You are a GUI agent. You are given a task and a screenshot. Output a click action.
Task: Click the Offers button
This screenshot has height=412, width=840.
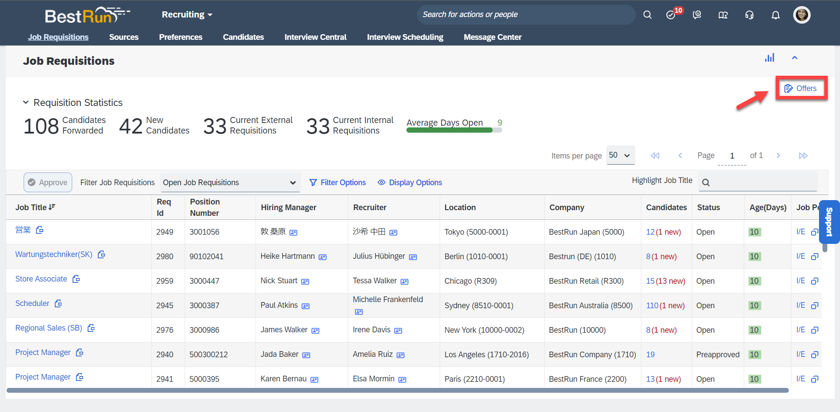801,88
